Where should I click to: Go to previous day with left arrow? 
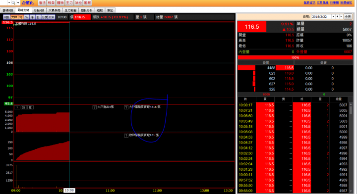[338, 17]
